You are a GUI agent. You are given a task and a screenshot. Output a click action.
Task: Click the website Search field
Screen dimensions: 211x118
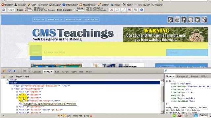pyautogui.click(x=187, y=52)
